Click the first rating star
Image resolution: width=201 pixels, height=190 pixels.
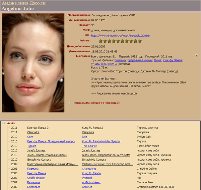point(100,41)
